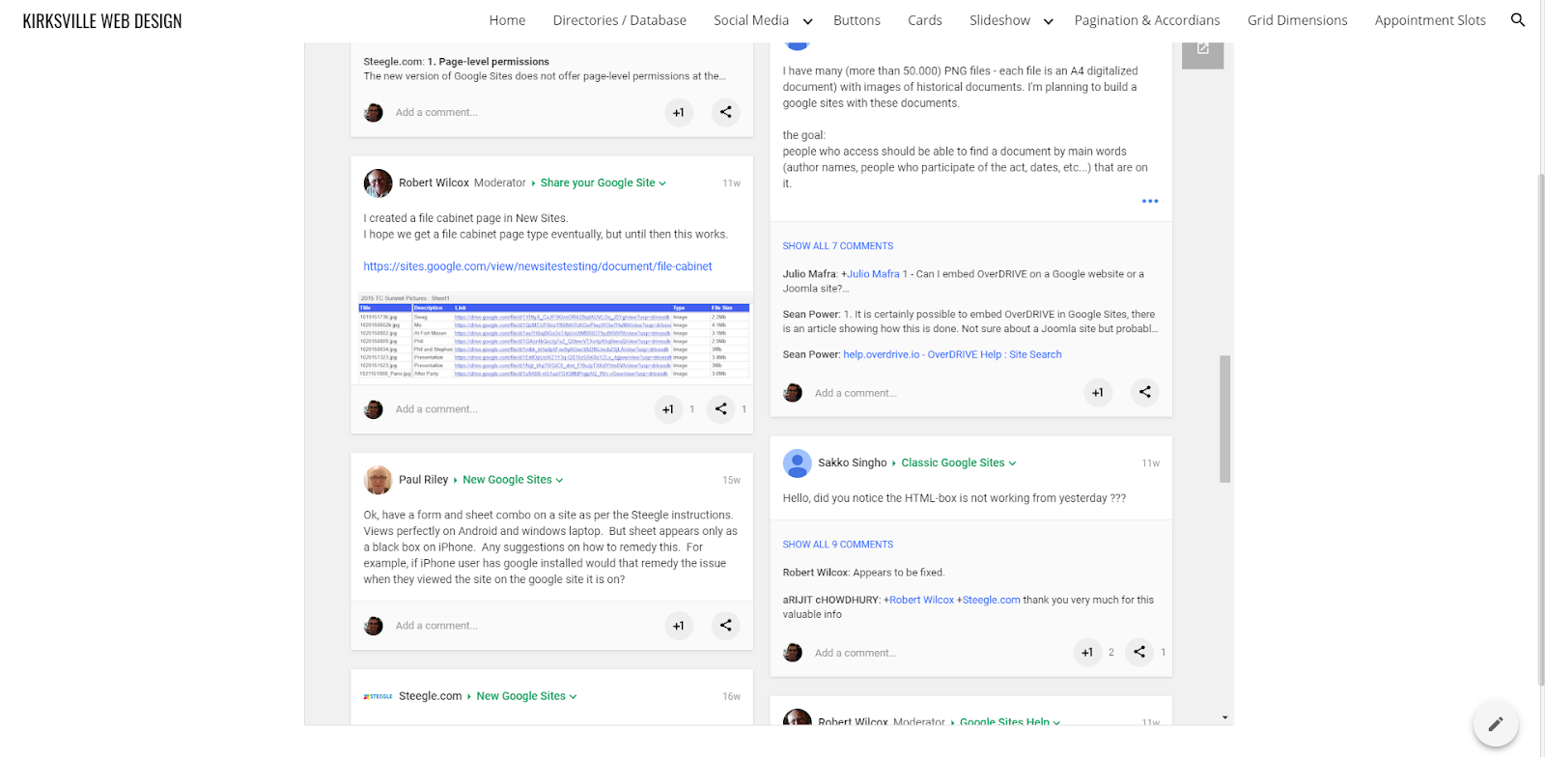Screen dimensions: 1545x757
Task: Share the page-level permissions post
Action: coord(726,112)
